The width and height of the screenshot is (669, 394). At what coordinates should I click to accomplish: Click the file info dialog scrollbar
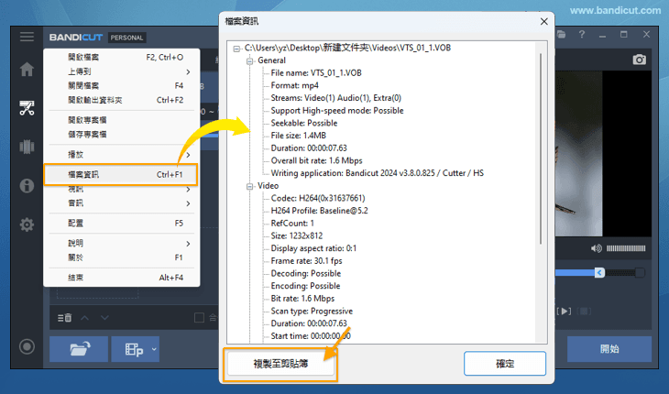541,148
